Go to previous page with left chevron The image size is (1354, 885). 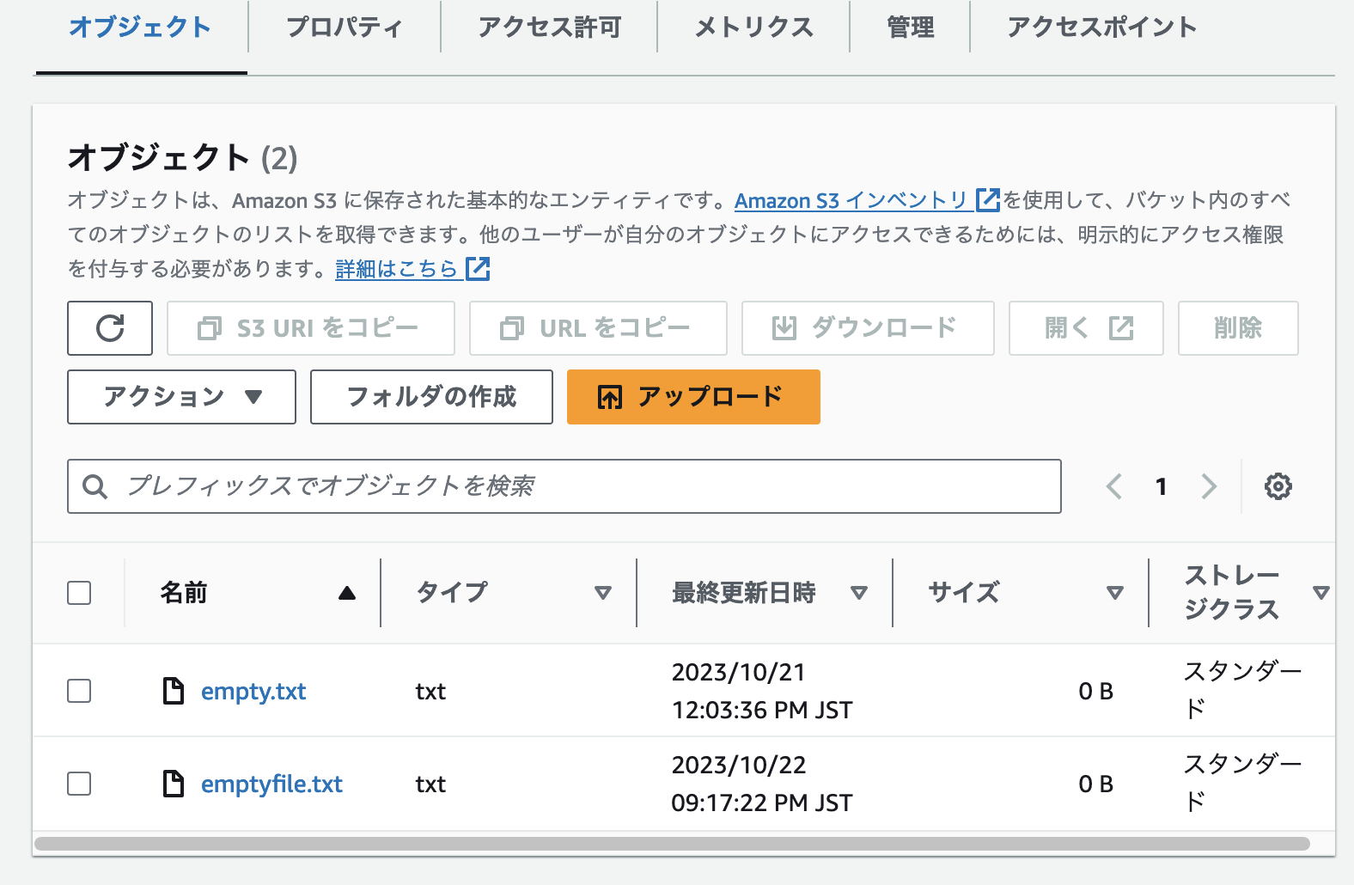click(1114, 486)
